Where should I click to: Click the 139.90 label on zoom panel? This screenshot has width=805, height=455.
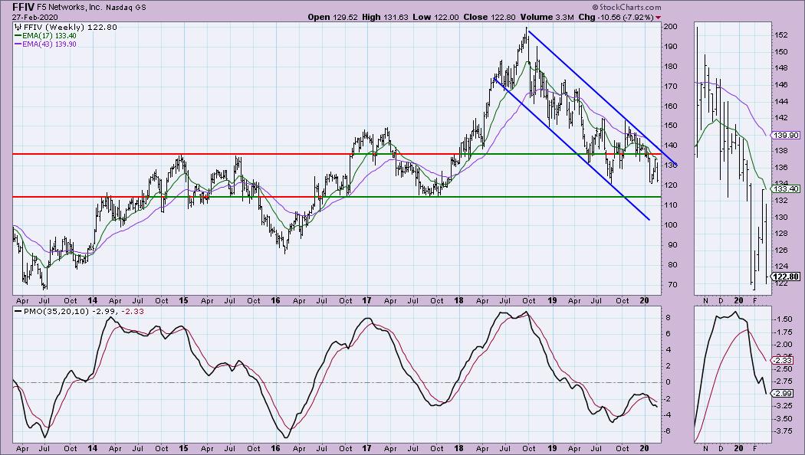pyautogui.click(x=785, y=135)
